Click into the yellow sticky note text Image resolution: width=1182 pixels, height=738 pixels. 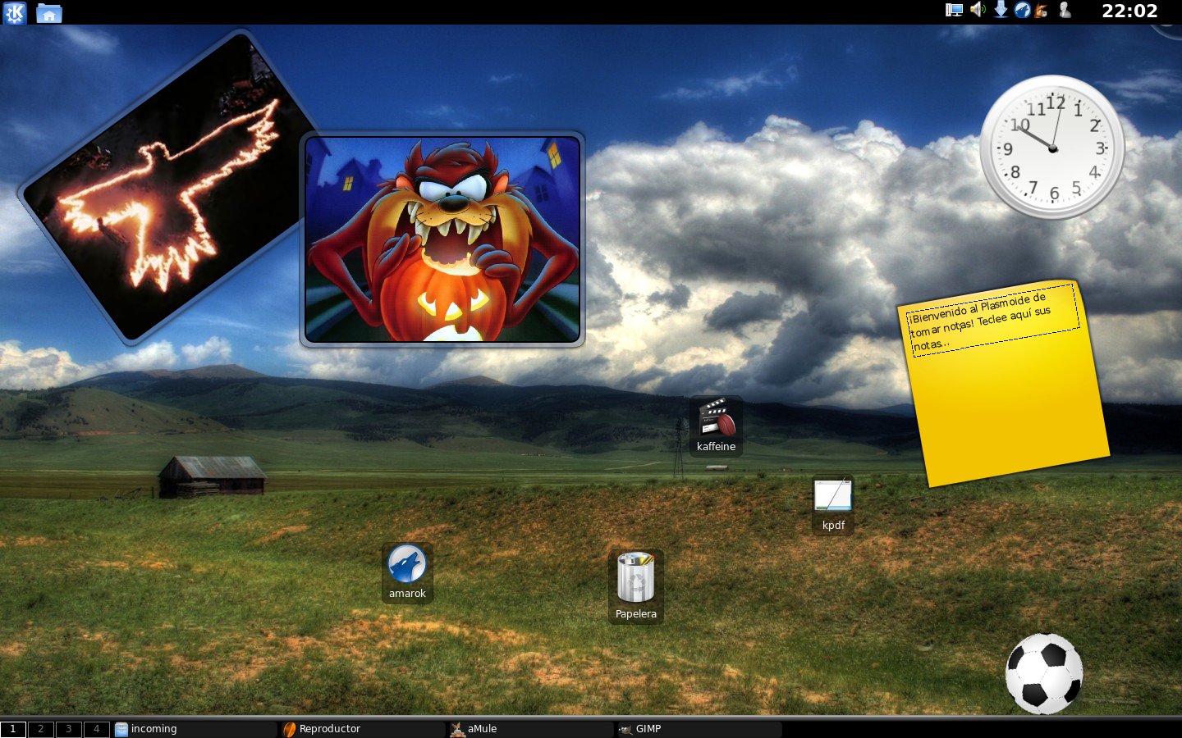tap(992, 321)
